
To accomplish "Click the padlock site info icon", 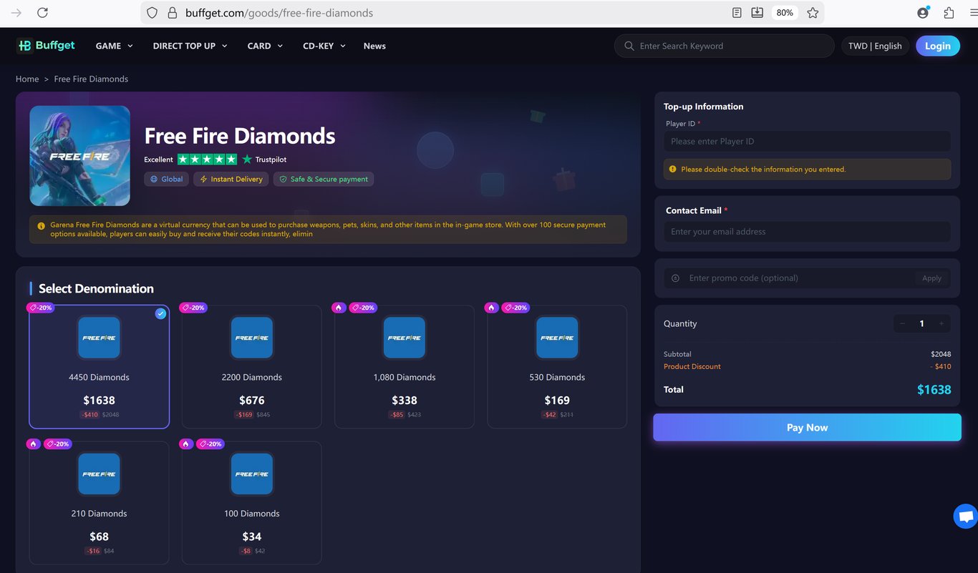I will coord(172,13).
